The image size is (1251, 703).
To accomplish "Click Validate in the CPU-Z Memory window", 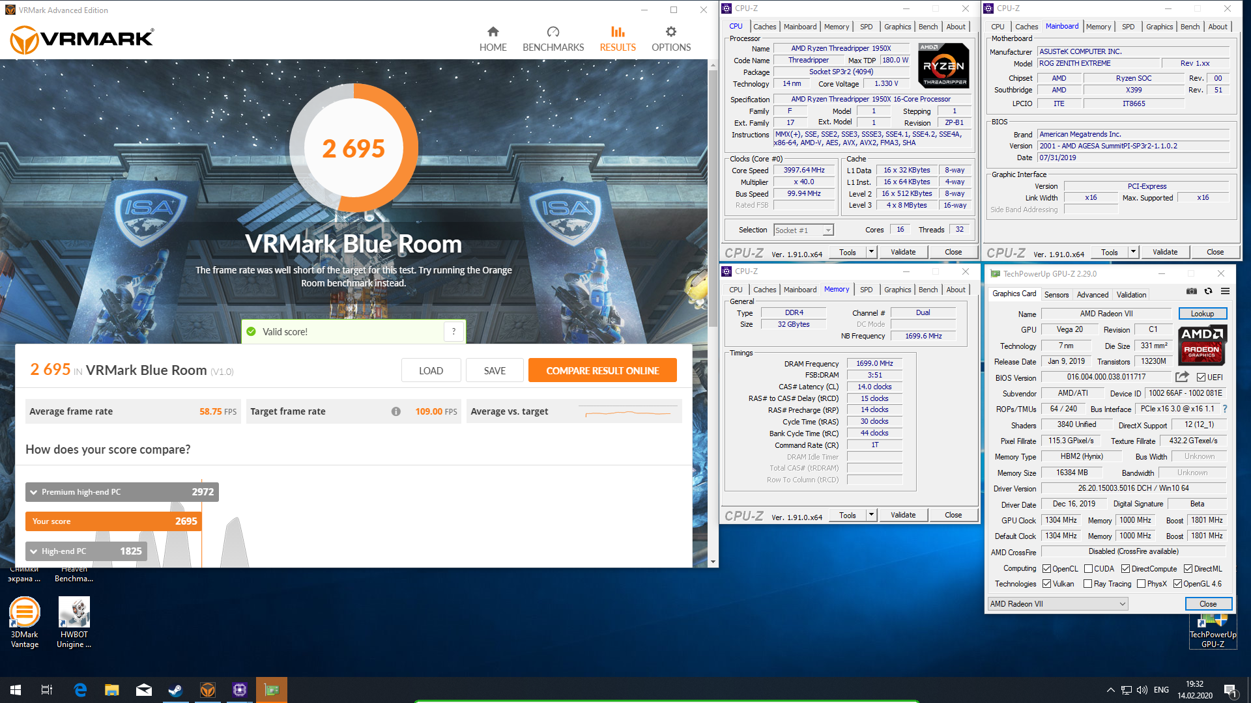I will click(x=903, y=515).
